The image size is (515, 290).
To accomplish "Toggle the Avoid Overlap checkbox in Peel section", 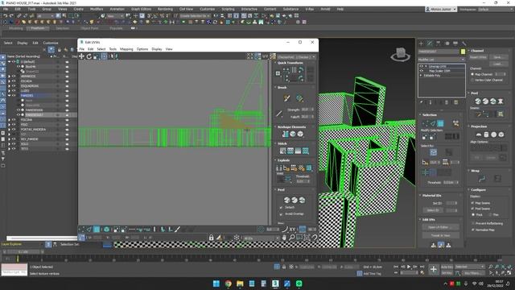I will [281, 214].
